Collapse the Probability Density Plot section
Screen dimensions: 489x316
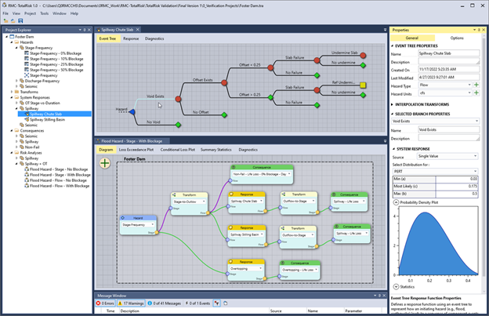[397, 202]
